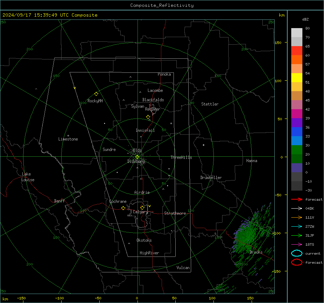The height and width of the screenshot is (303, 324).
Task: Click the Sundre label
Action: [109, 150]
